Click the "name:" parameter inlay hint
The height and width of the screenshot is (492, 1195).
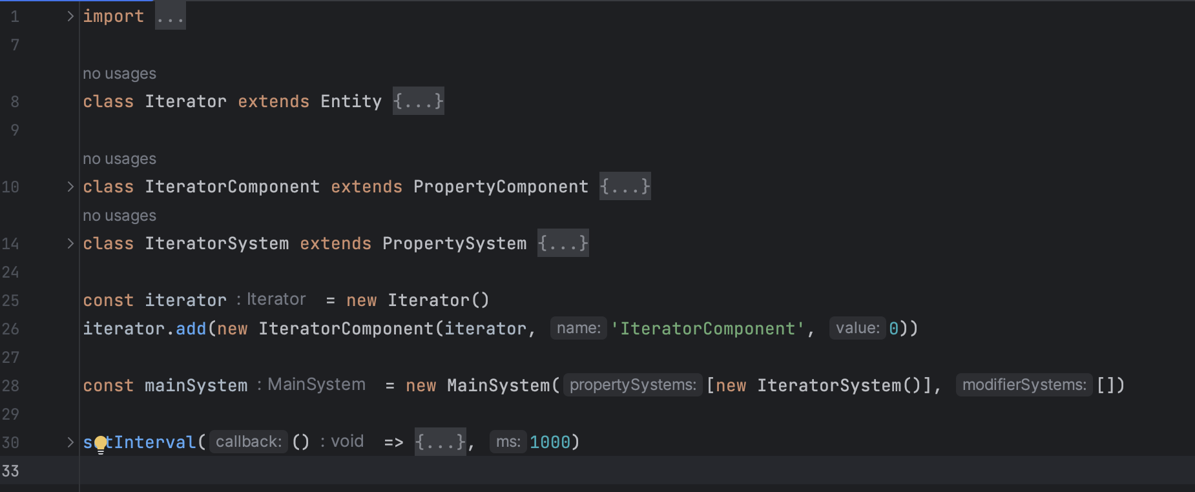click(x=578, y=329)
